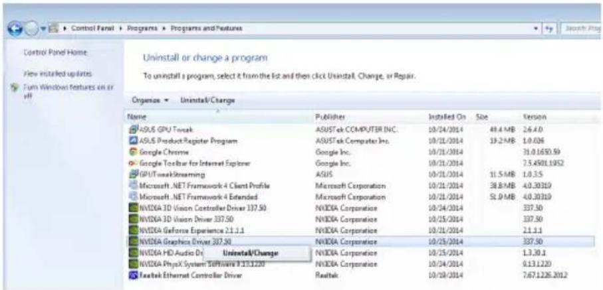603x290 pixels.
Task: Open View installed updates link
Action: click(57, 73)
